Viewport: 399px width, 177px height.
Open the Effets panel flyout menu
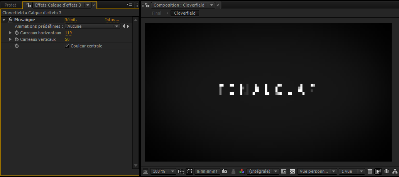pos(129,5)
